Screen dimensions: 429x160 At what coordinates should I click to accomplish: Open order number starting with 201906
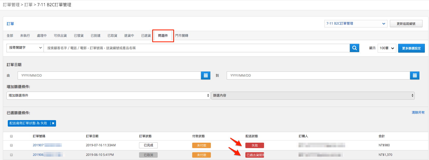pyautogui.click(x=48, y=155)
